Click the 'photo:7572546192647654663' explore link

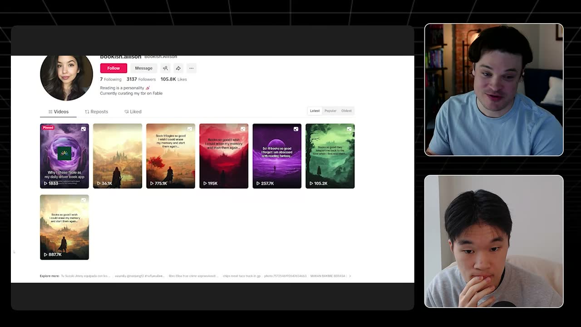tap(286, 276)
